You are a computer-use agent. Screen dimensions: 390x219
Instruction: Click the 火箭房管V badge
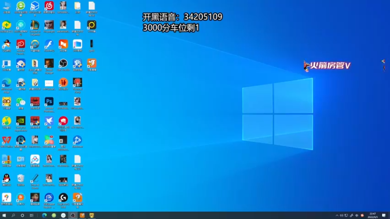coord(327,66)
